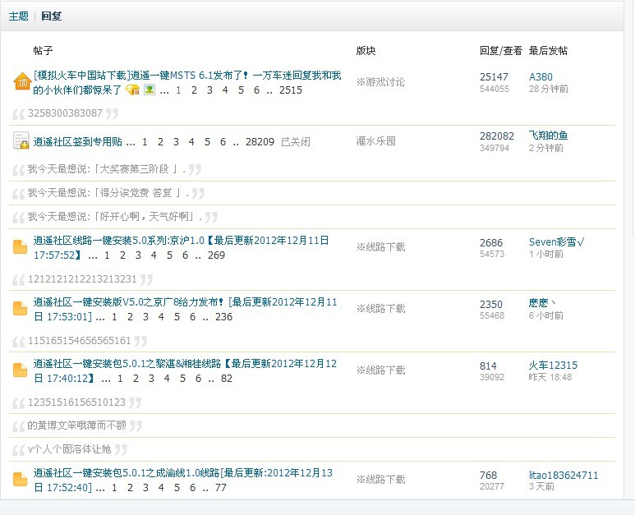Open last poster 飞翔的鱼 profile
This screenshot has height=515, width=635.
click(x=548, y=136)
